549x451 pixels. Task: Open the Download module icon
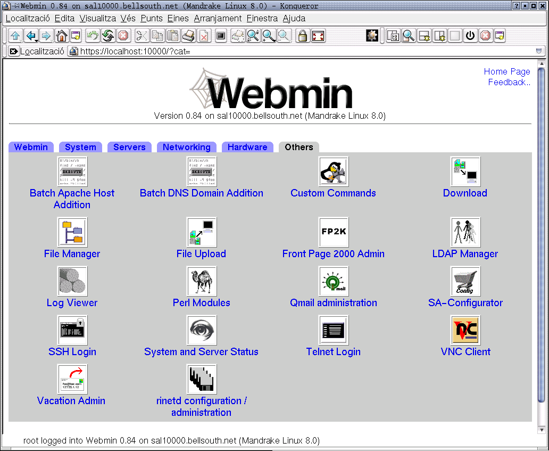click(x=465, y=171)
